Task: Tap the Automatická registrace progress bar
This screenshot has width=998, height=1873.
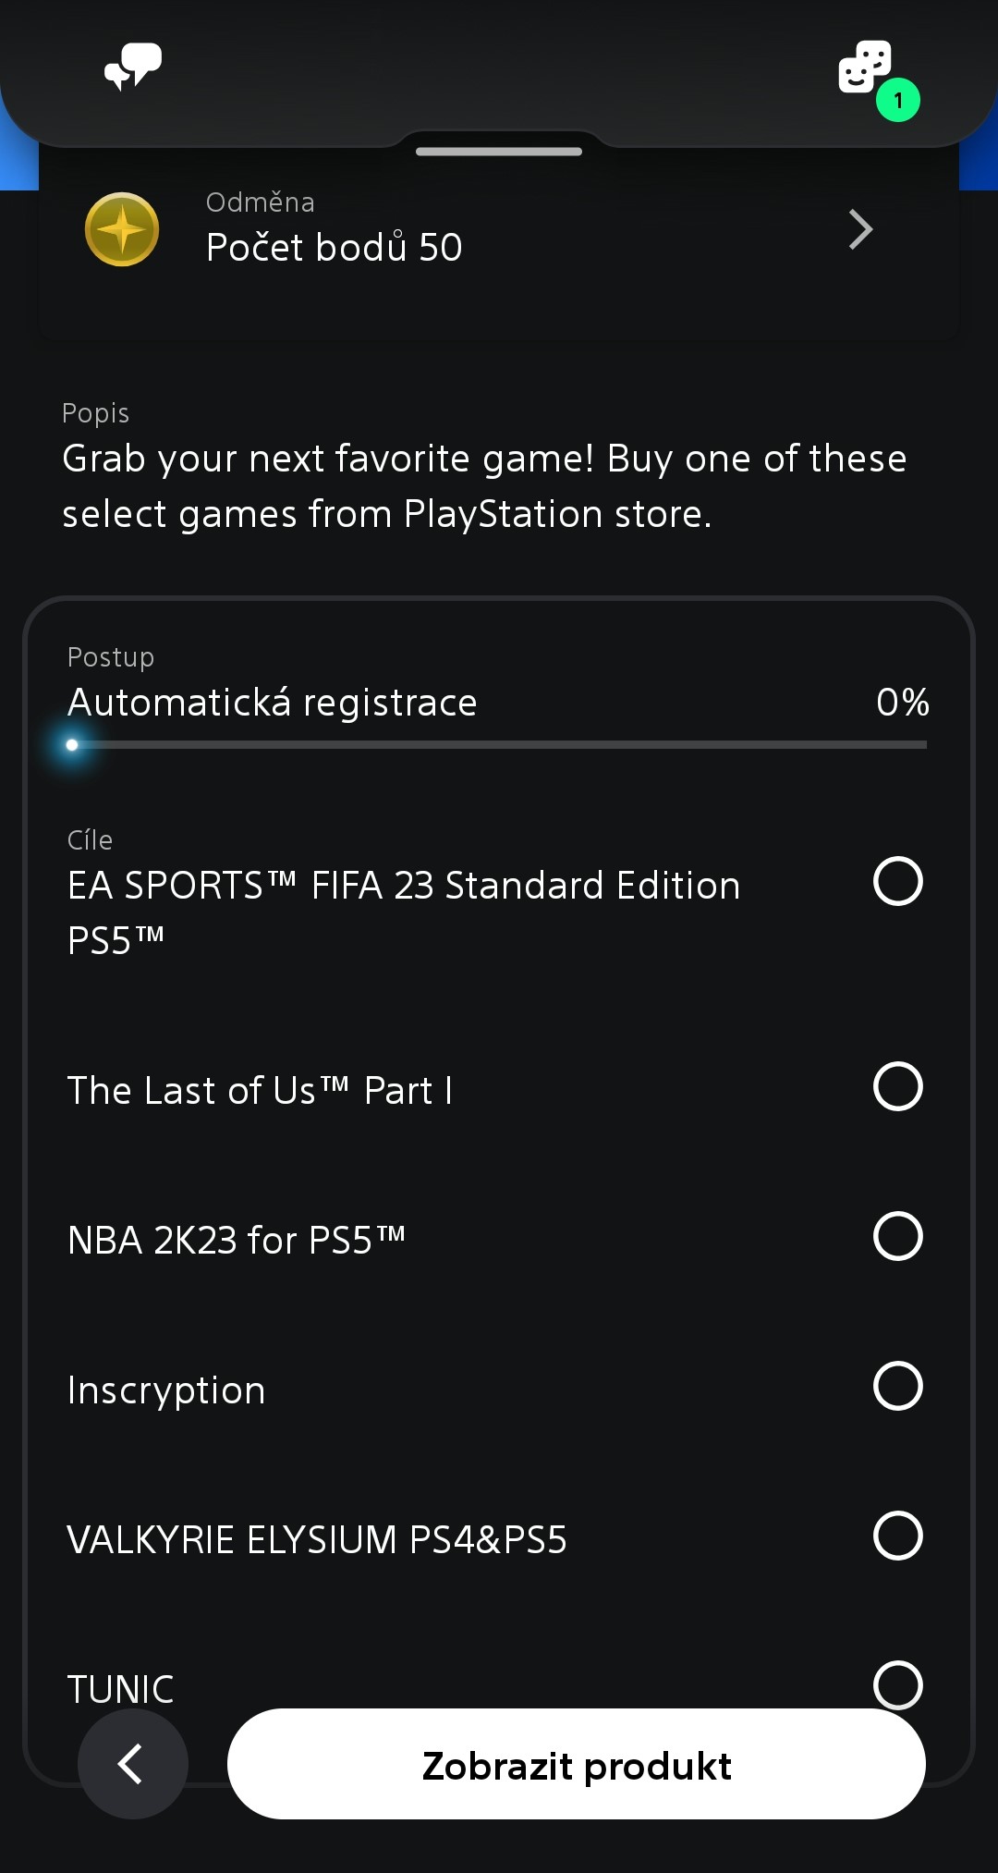Action: (x=499, y=744)
